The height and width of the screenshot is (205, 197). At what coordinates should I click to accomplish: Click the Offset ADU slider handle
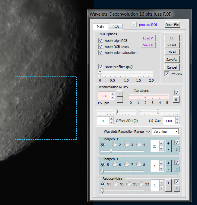coord(116,112)
